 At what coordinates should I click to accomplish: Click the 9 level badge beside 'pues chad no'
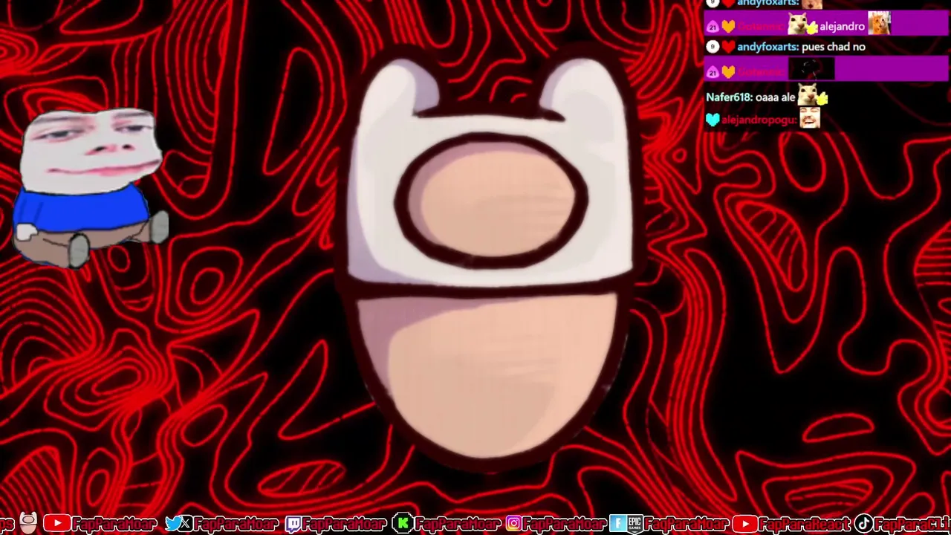click(x=713, y=47)
